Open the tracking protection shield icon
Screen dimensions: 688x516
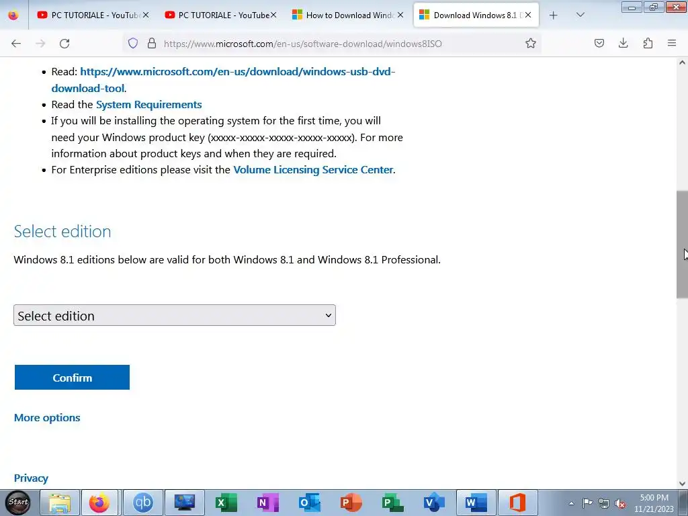coord(133,43)
